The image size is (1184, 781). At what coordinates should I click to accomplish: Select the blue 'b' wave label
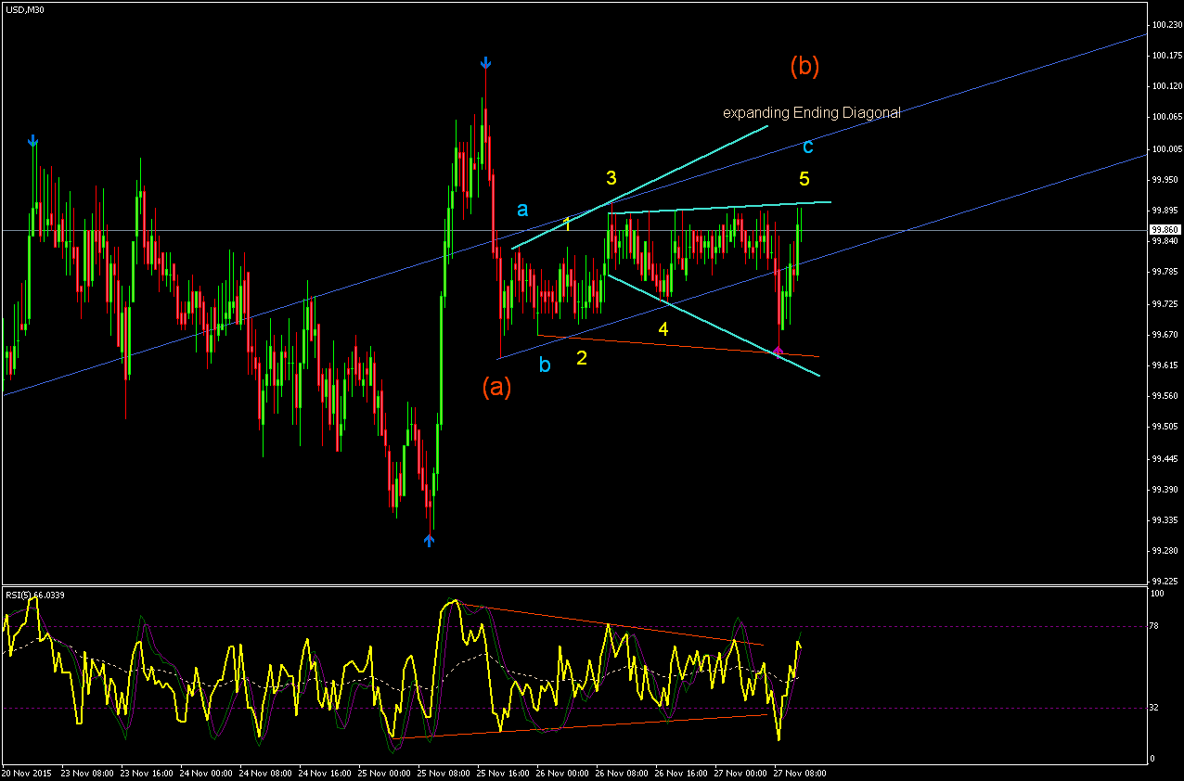(x=545, y=365)
